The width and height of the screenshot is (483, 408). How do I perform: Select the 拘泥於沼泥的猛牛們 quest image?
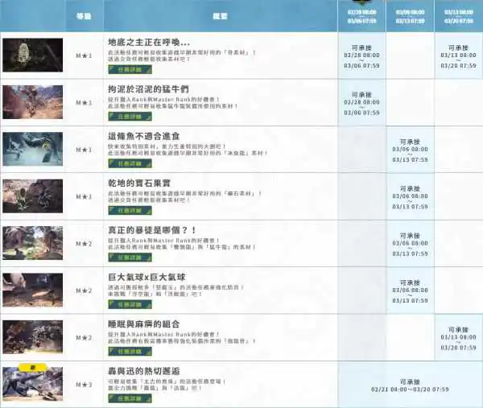(x=31, y=102)
